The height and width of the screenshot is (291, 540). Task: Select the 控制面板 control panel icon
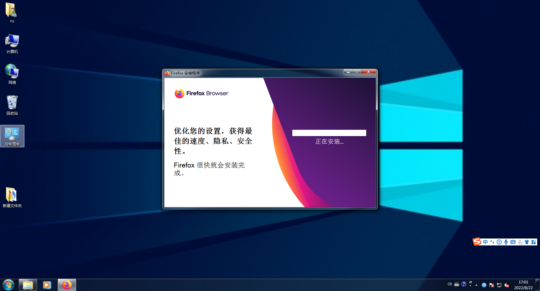coord(12,136)
